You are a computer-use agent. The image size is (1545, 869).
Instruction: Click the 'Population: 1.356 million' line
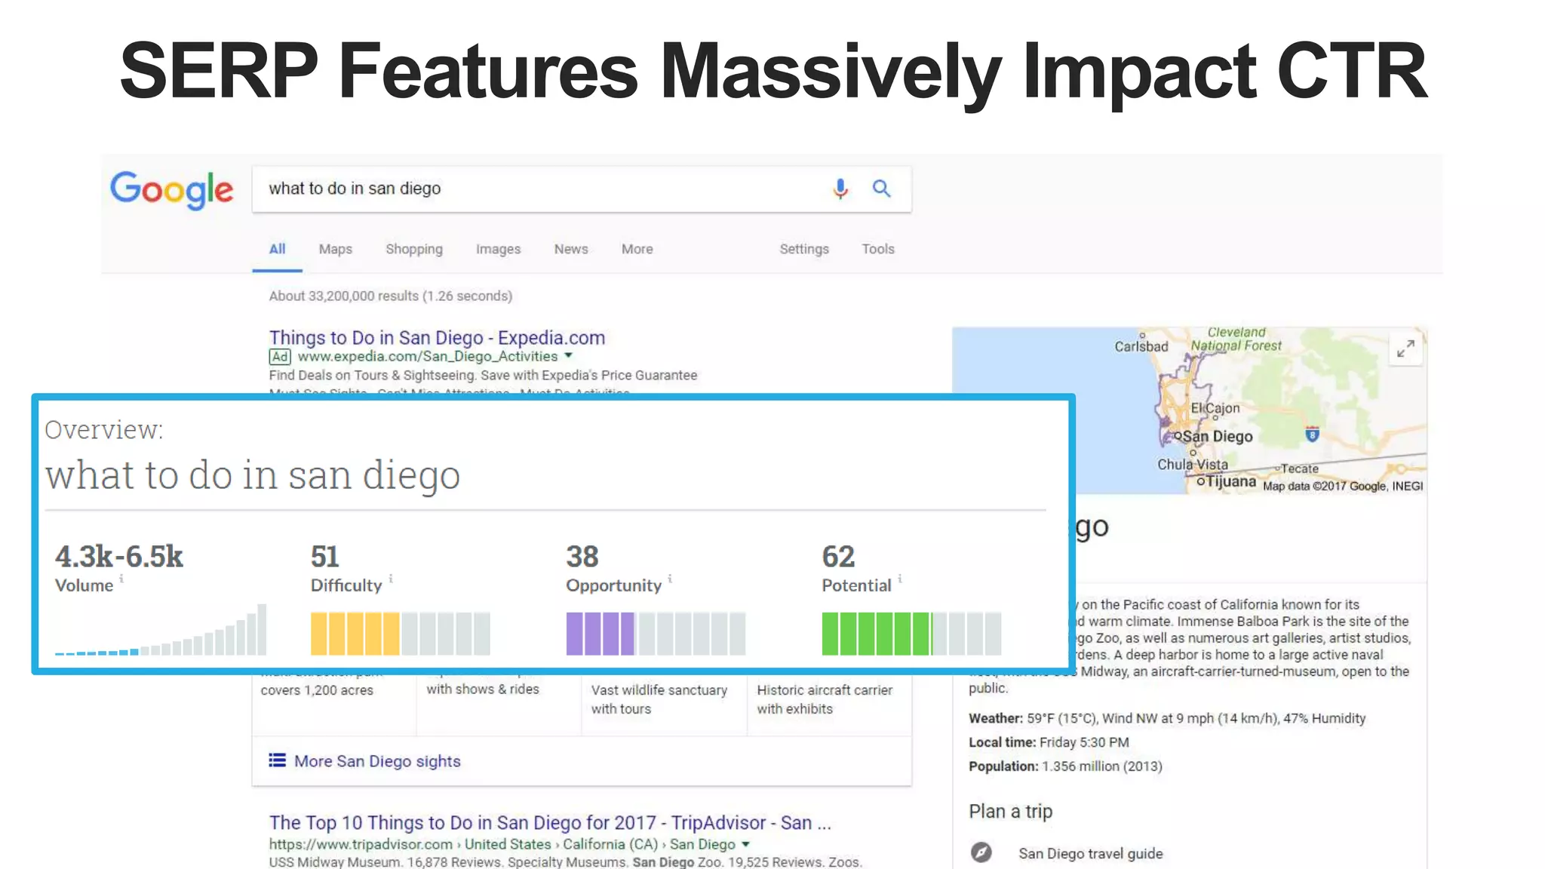tap(1065, 766)
